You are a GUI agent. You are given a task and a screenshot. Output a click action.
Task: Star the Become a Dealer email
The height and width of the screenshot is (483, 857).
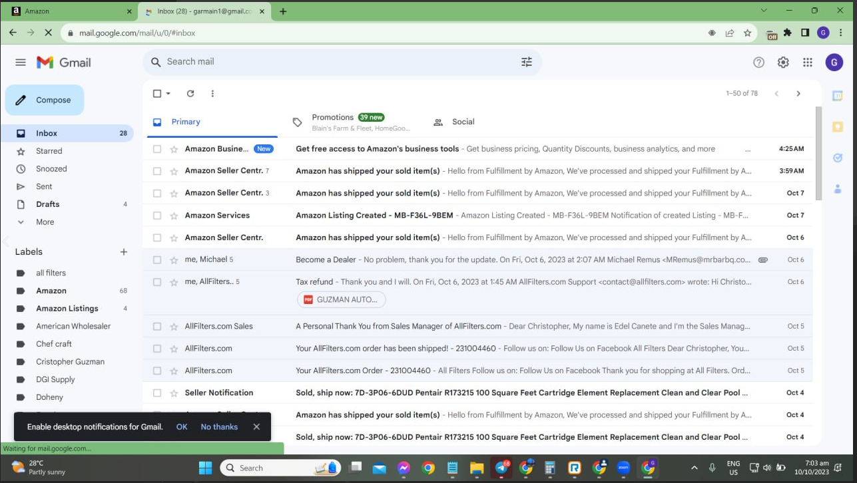174,259
